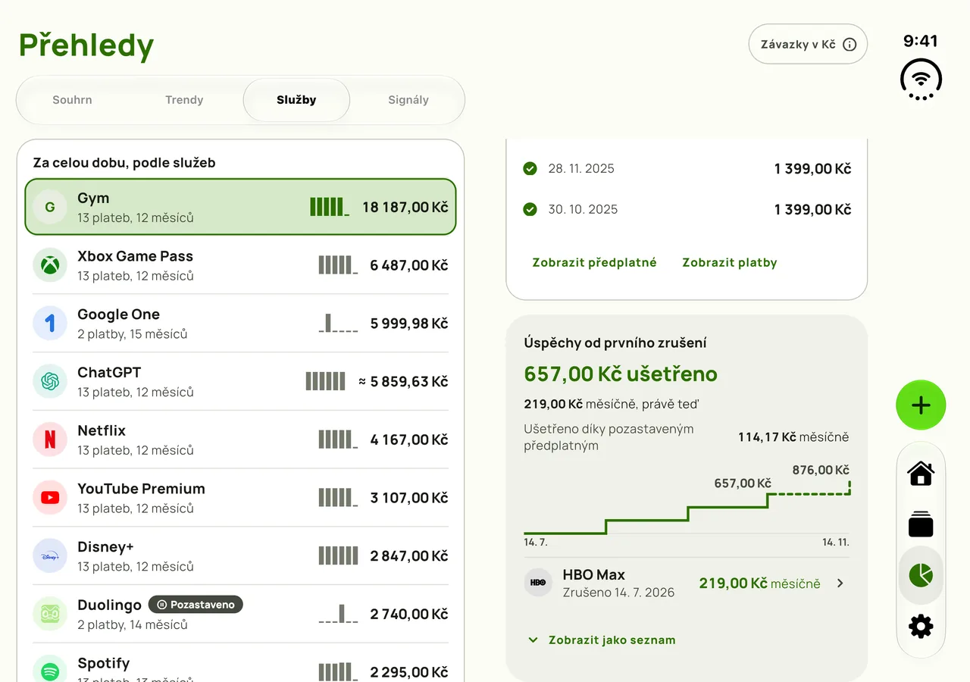The height and width of the screenshot is (682, 970).
Task: Click the savings step chart
Action: point(687,508)
